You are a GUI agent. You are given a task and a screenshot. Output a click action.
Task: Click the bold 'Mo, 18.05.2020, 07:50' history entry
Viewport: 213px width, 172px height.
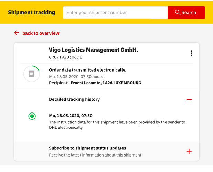click(x=71, y=116)
